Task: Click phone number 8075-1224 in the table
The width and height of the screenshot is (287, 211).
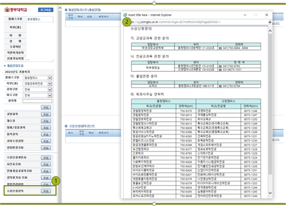Action: 251,157
